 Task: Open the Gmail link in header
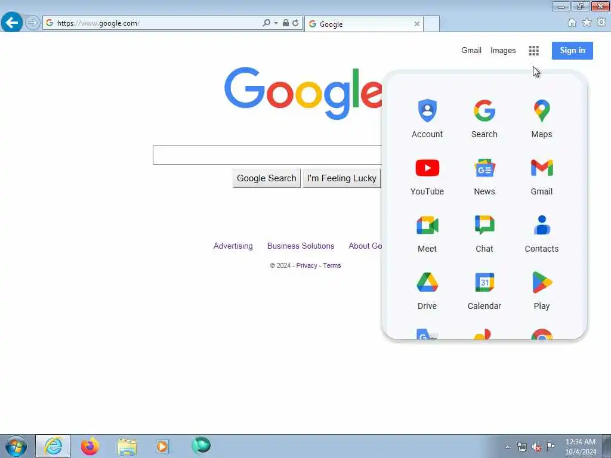pos(471,51)
